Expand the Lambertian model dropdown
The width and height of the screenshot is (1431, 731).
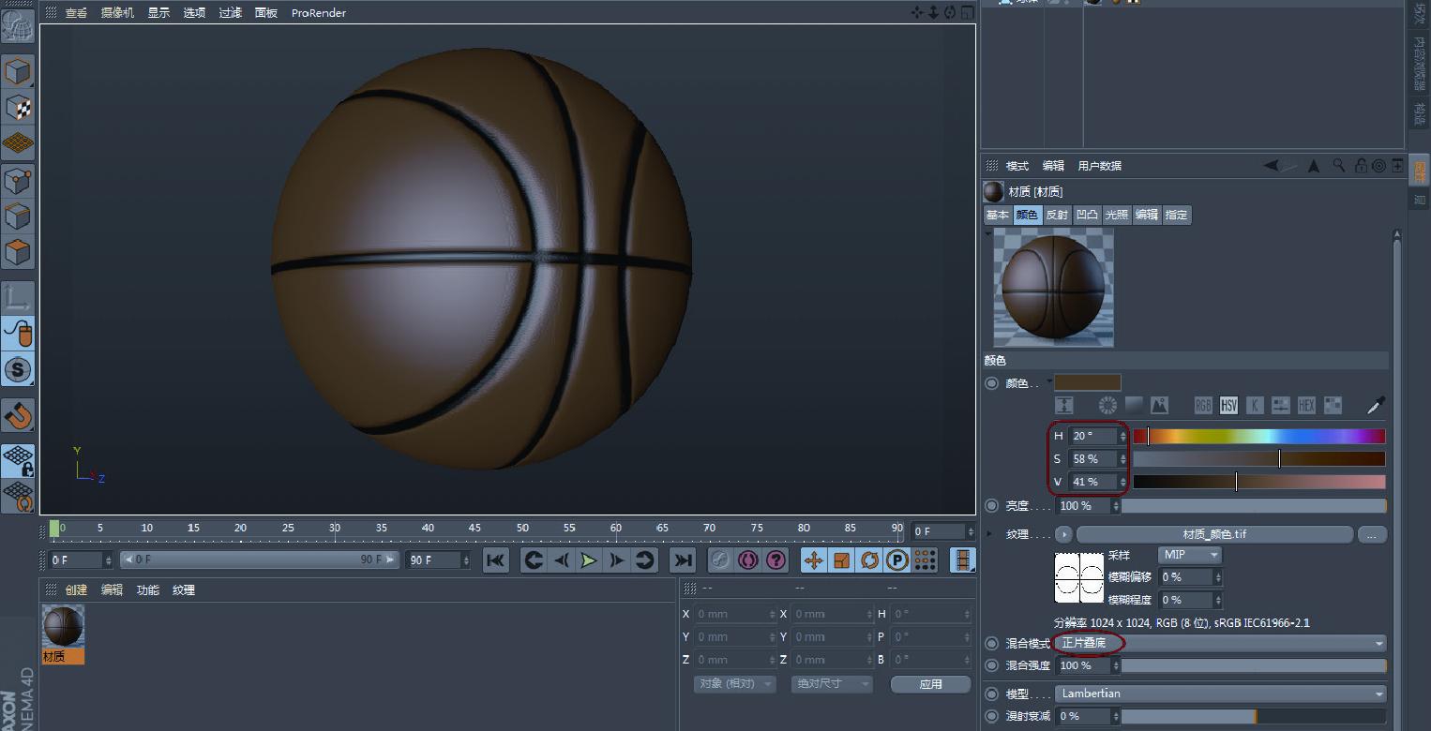pos(1221,694)
